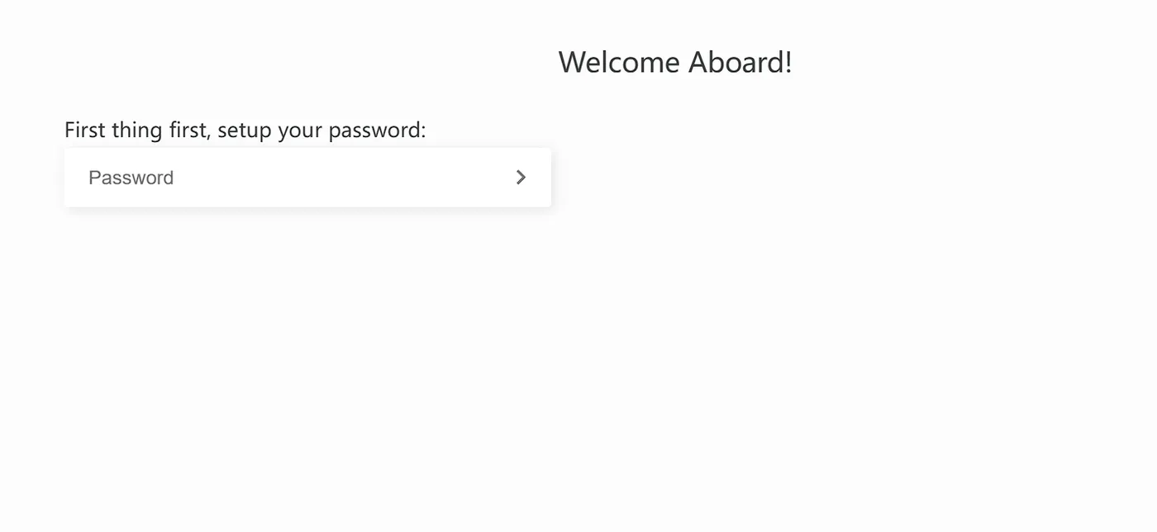
Task: Click the arrow next to Password field
Action: click(521, 178)
